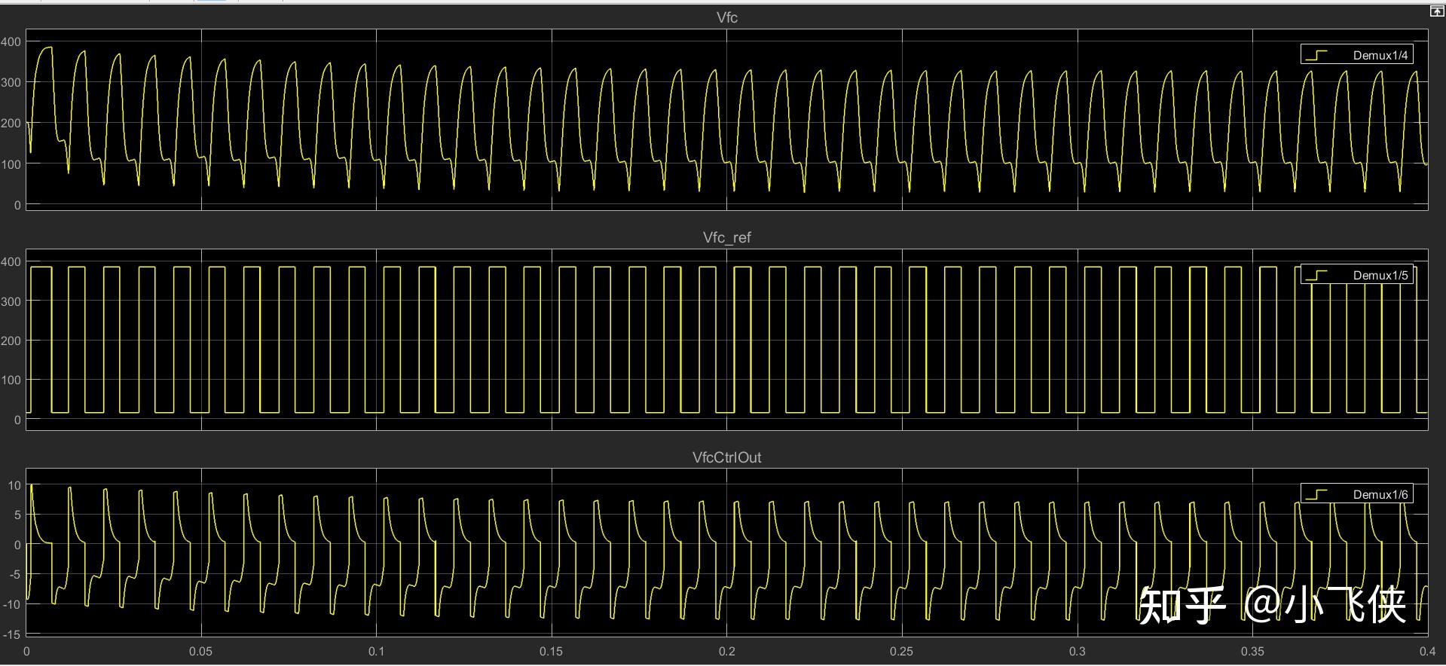The width and height of the screenshot is (1446, 666).
Task: Click the 300 tick on the Vfc plot
Action: coord(11,82)
